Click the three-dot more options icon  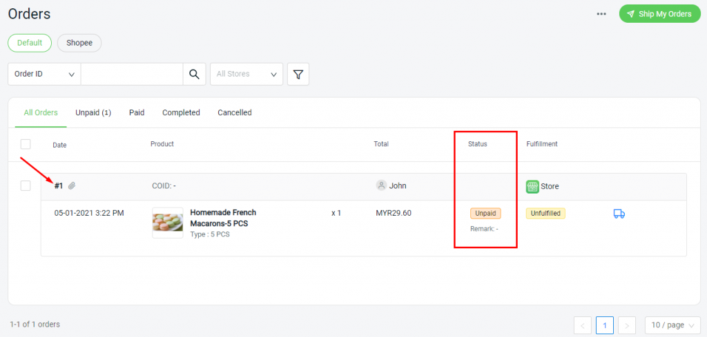coord(601,14)
